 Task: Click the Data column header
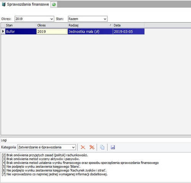tap(129, 25)
